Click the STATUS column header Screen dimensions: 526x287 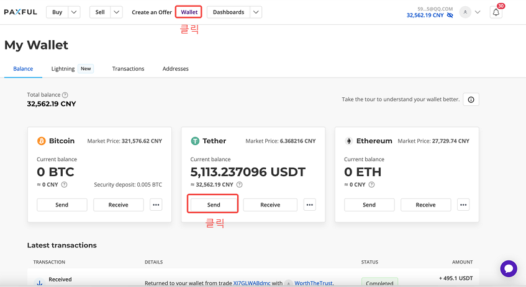[370, 262]
